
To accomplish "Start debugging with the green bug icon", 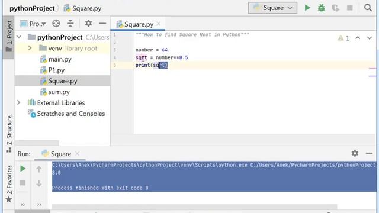I will point(321,8).
